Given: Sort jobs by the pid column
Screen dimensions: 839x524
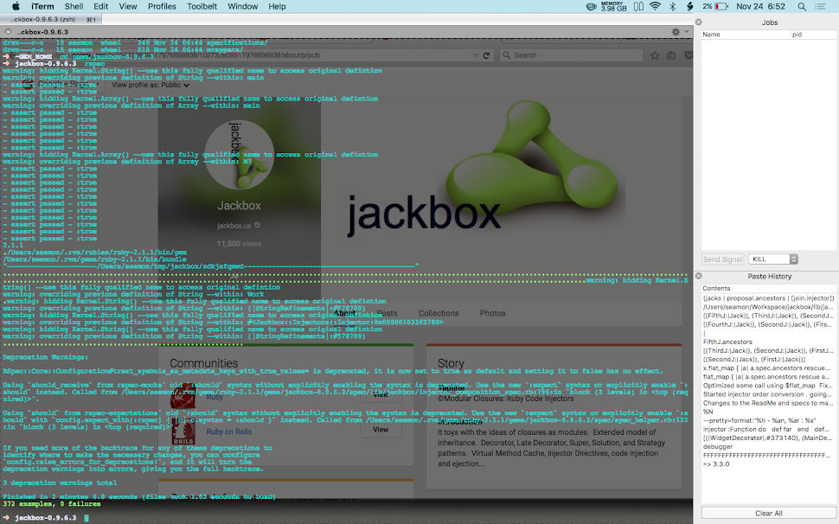Looking at the screenshot, I should 813,35.
